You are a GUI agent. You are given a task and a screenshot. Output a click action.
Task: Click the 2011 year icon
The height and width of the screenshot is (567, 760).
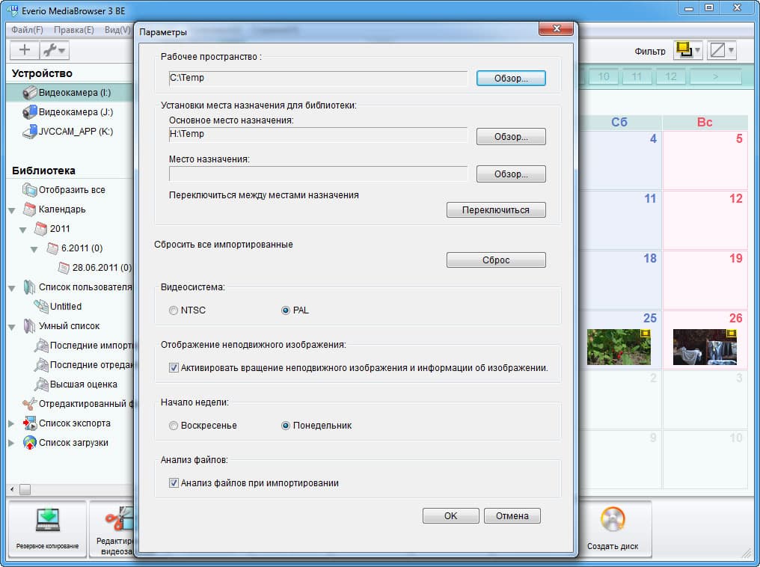[x=40, y=229]
